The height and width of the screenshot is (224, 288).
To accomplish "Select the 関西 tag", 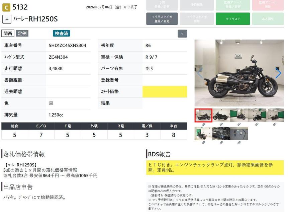I will [x=8, y=33].
